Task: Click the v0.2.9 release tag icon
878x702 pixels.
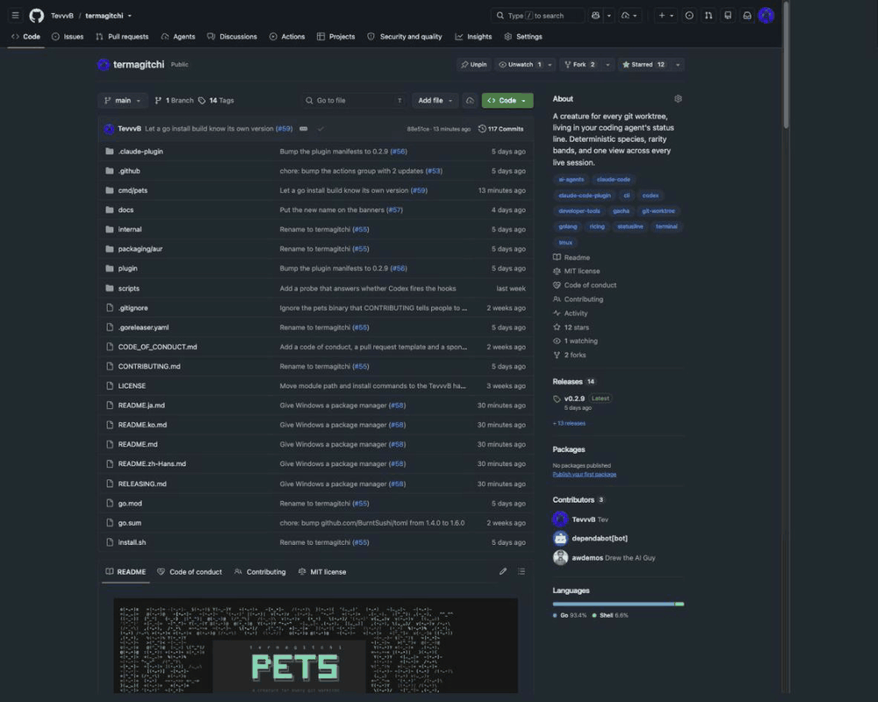Action: click(x=557, y=399)
